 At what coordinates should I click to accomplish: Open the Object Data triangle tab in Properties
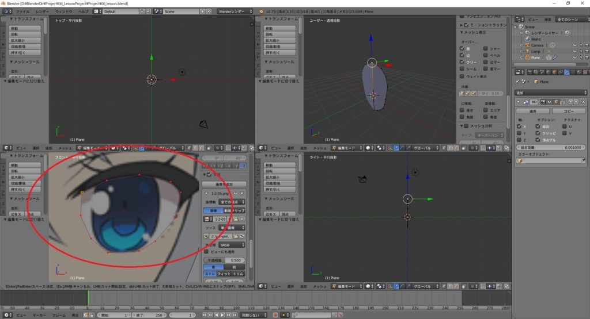(x=573, y=72)
